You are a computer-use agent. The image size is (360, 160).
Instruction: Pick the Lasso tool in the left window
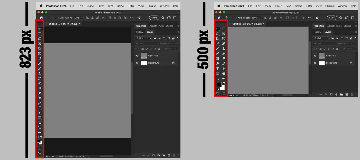[40, 39]
